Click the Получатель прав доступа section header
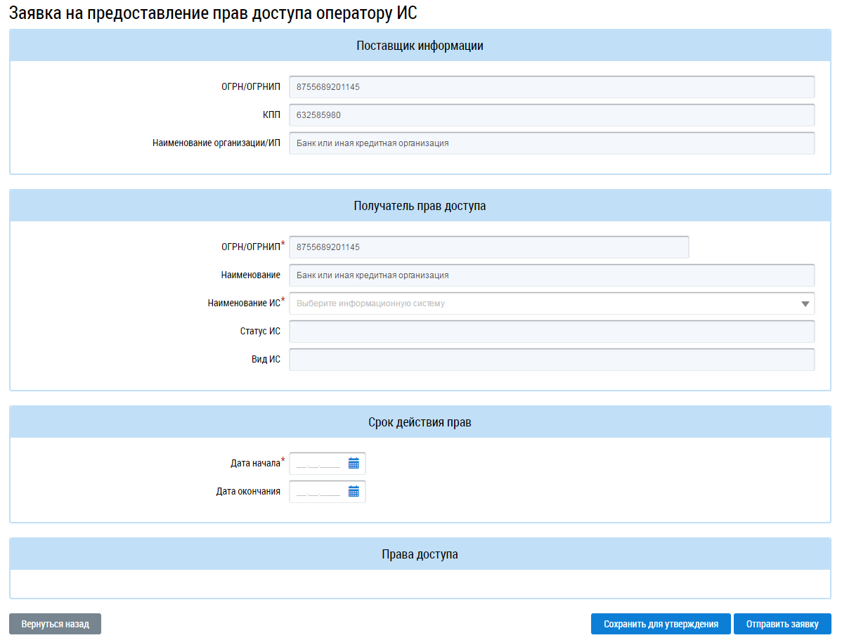Image resolution: width=842 pixels, height=640 pixels. [x=420, y=207]
